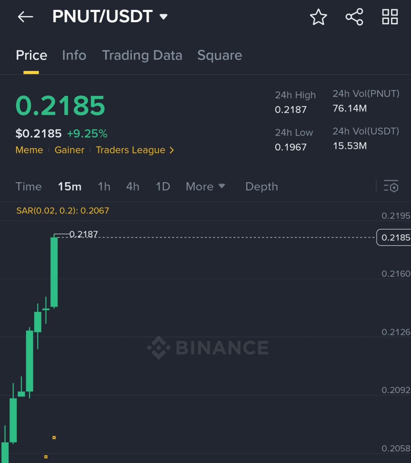Screen dimensions: 411x463
Task: Tap the back arrow icon
Action: tap(25, 17)
